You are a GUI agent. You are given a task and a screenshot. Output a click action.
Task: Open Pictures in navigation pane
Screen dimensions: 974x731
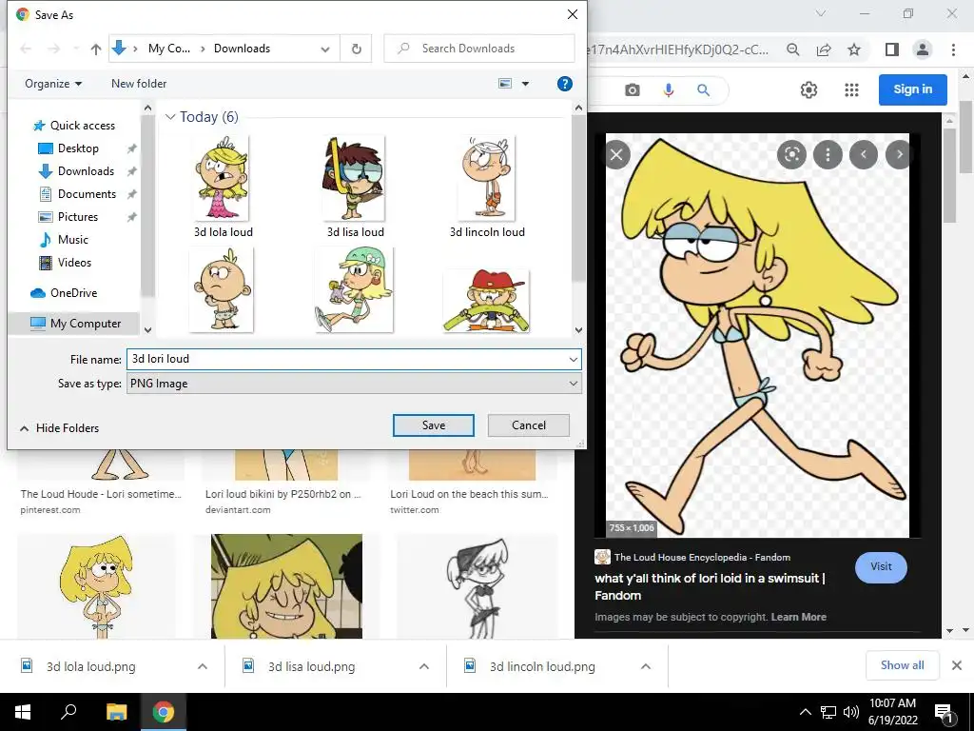tap(78, 217)
